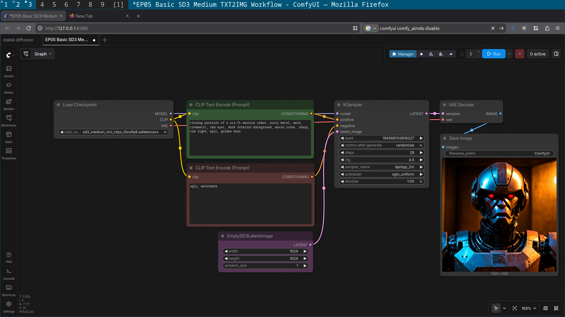Collapse the positive CLIP Text Encode node
Screen dimensions: 565x317
(191, 105)
